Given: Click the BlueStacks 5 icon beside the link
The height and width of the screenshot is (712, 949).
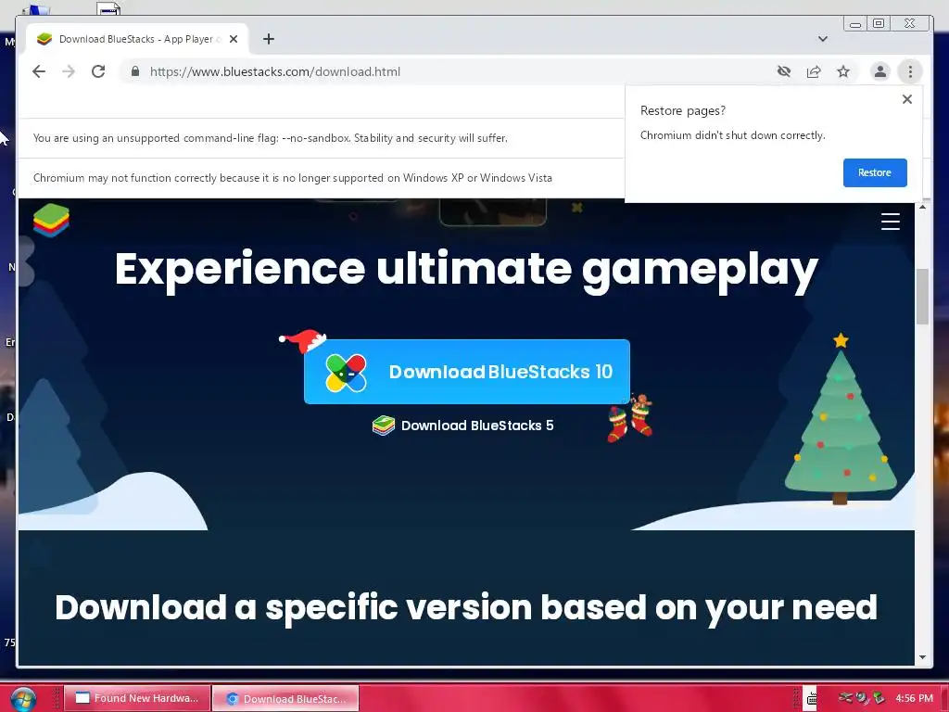Looking at the screenshot, I should [x=383, y=426].
